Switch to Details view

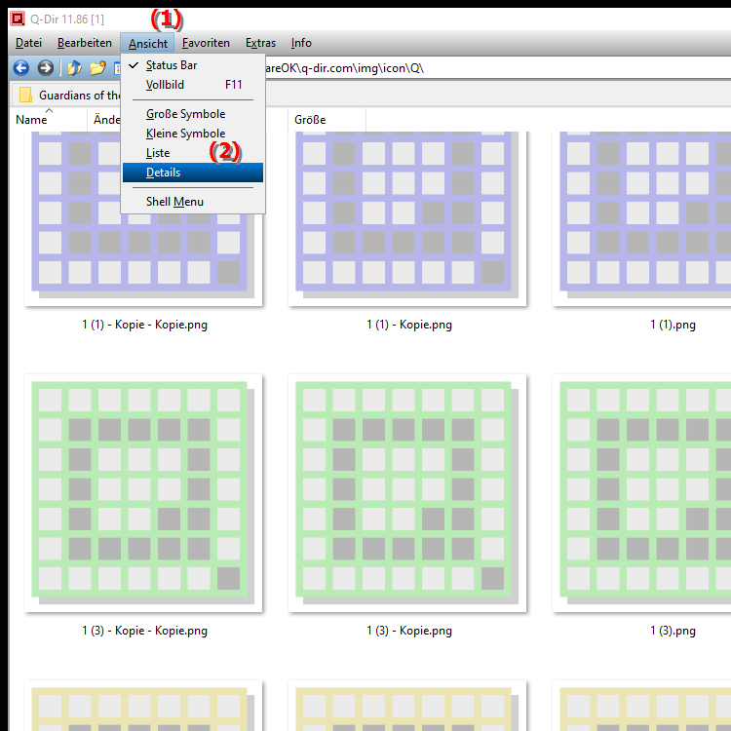(x=193, y=173)
